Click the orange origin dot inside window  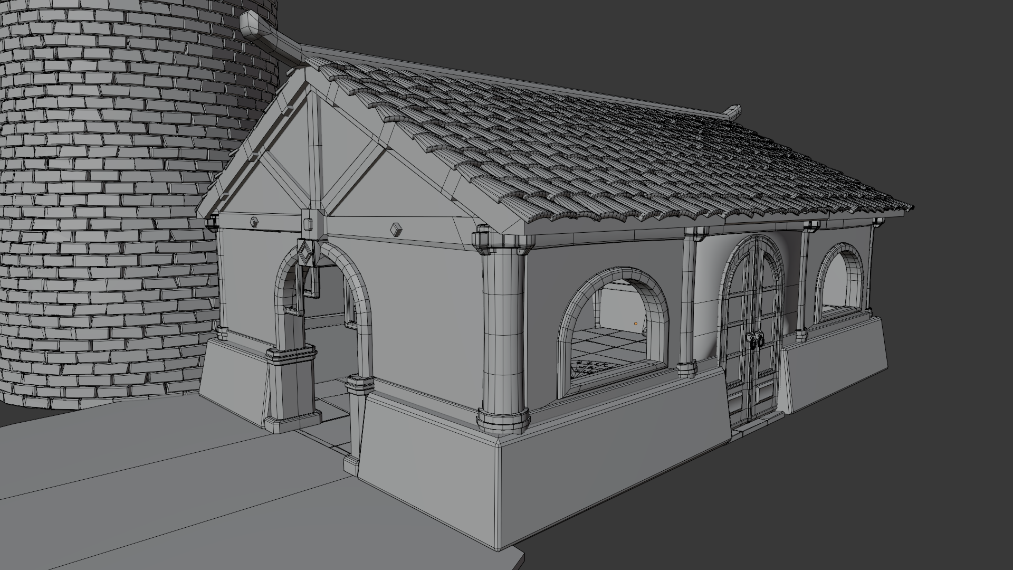tap(636, 324)
